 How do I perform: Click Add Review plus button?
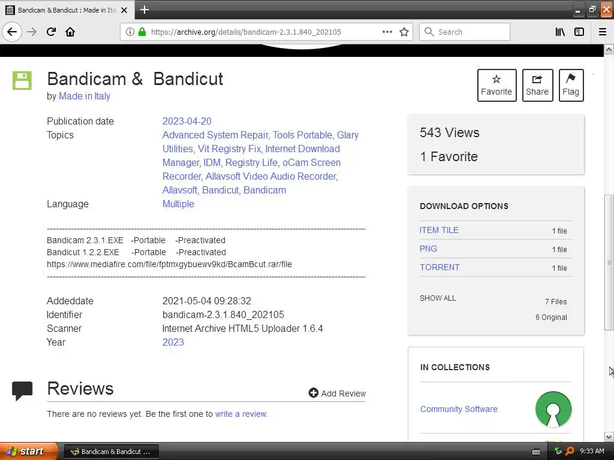point(337,393)
